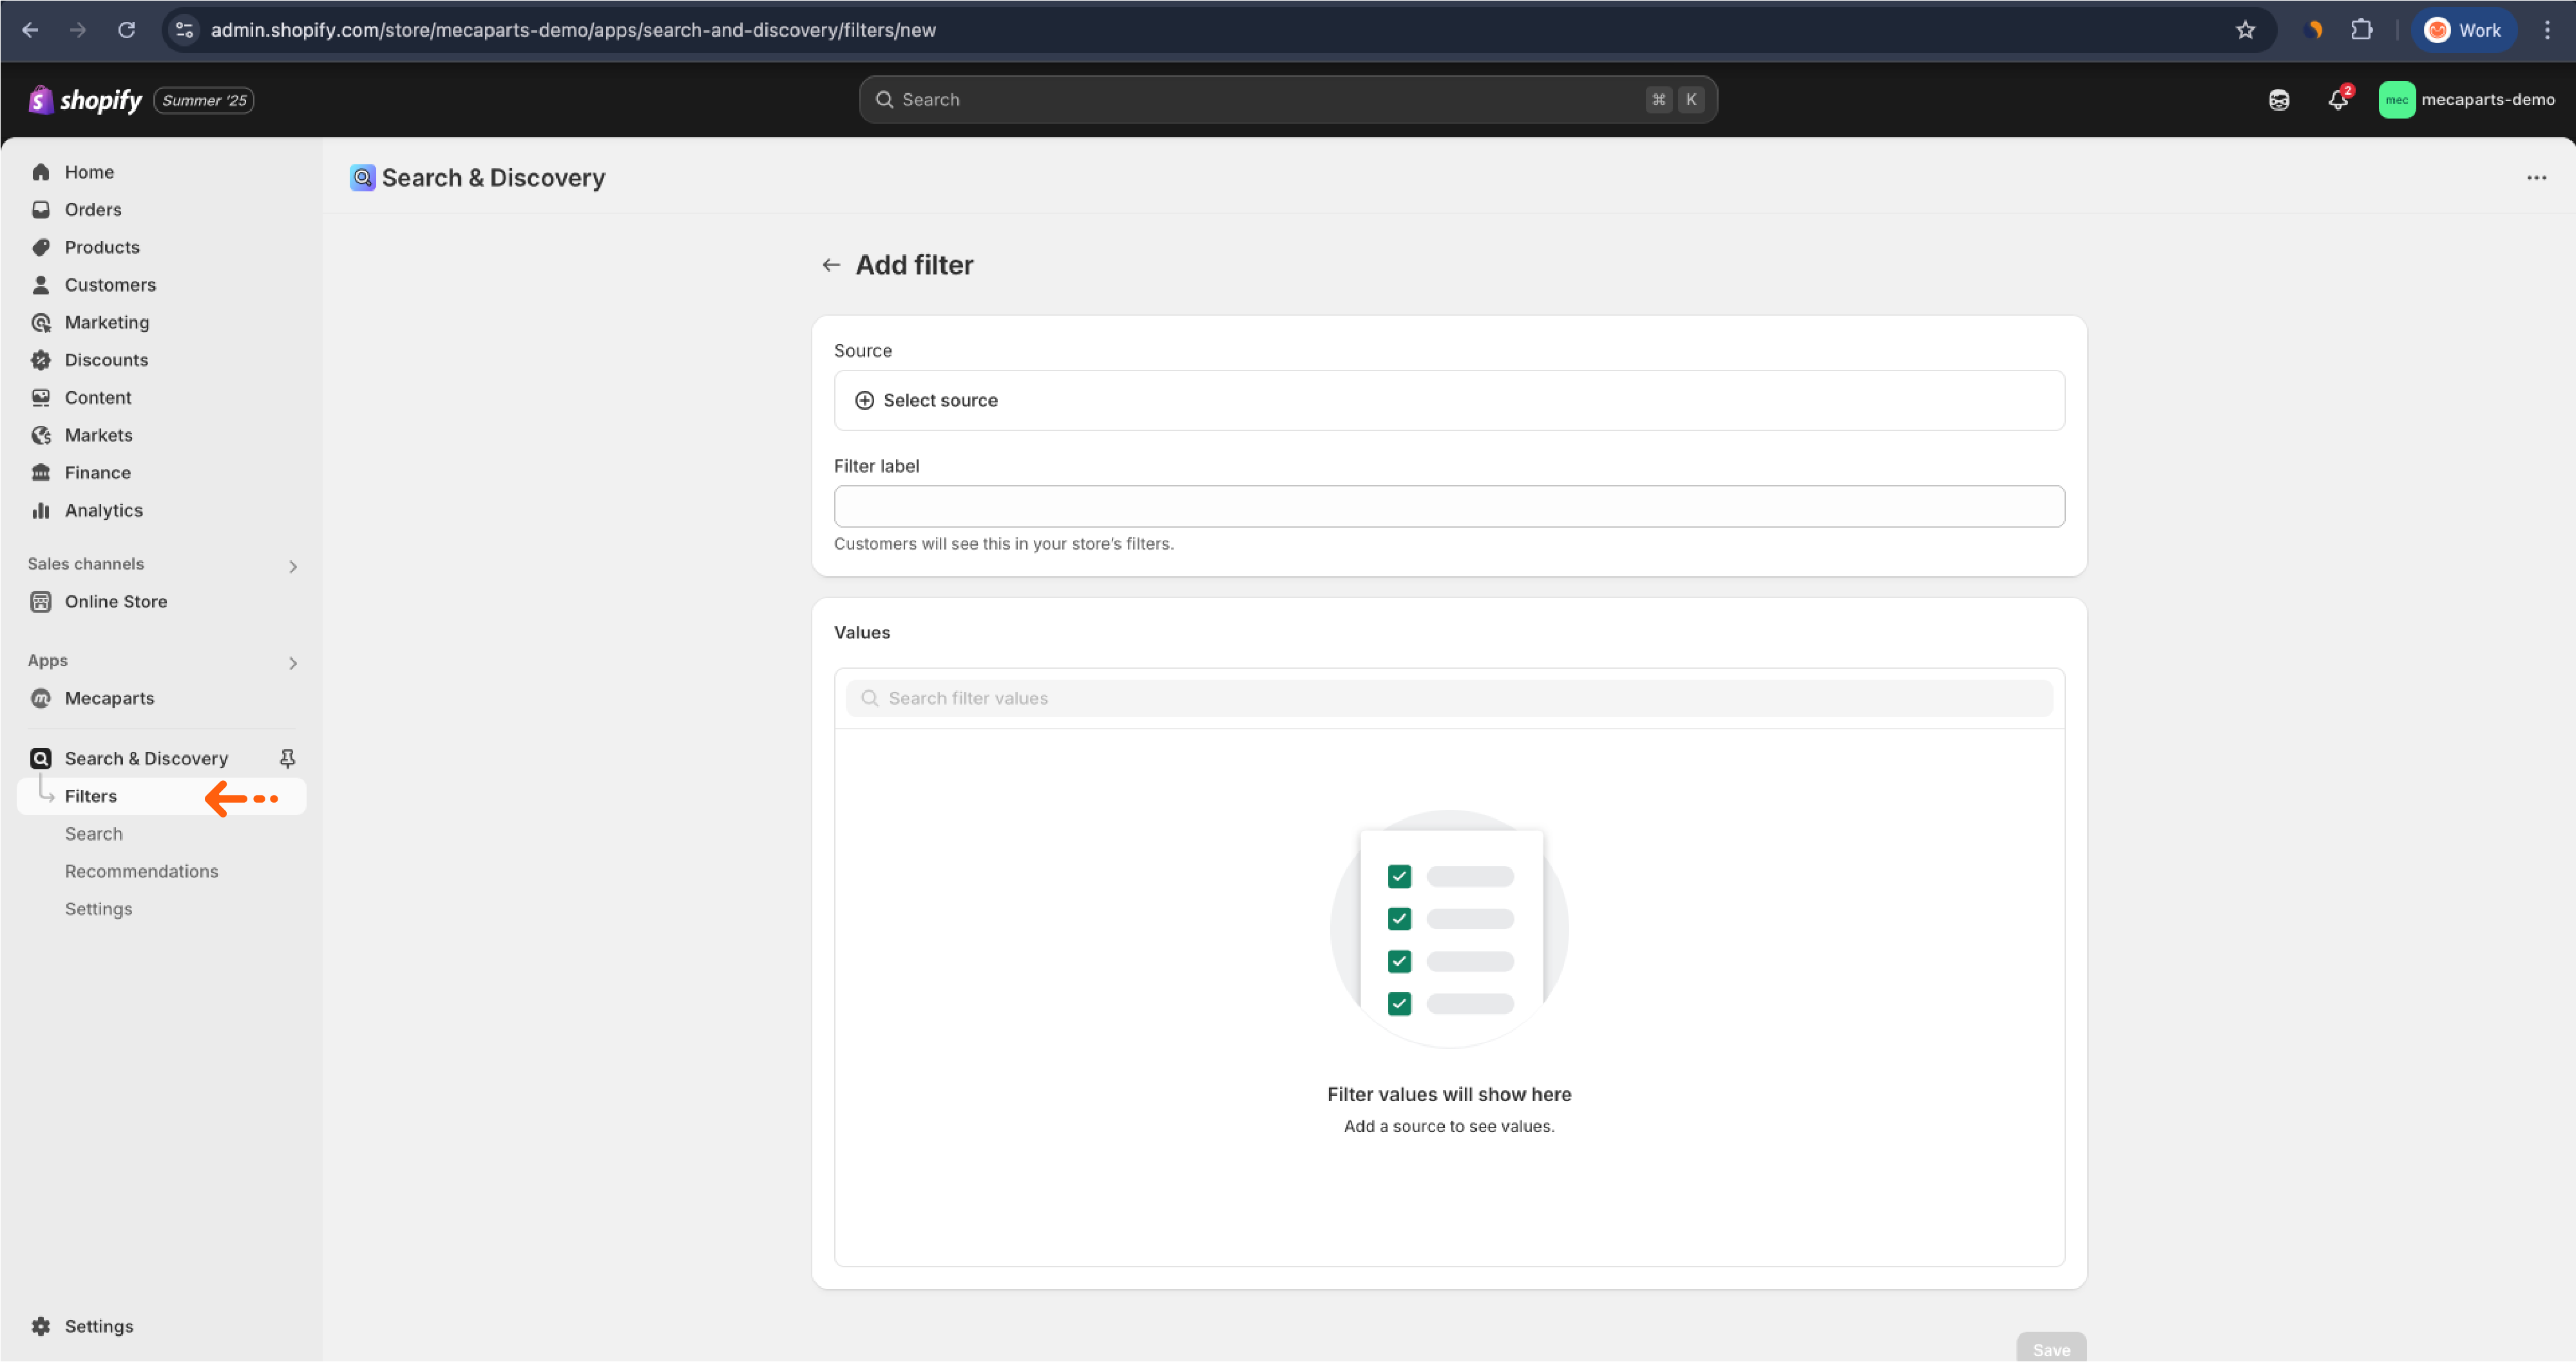This screenshot has height=1362, width=2576.
Task: Focus the Search filter values box
Action: (x=1448, y=698)
